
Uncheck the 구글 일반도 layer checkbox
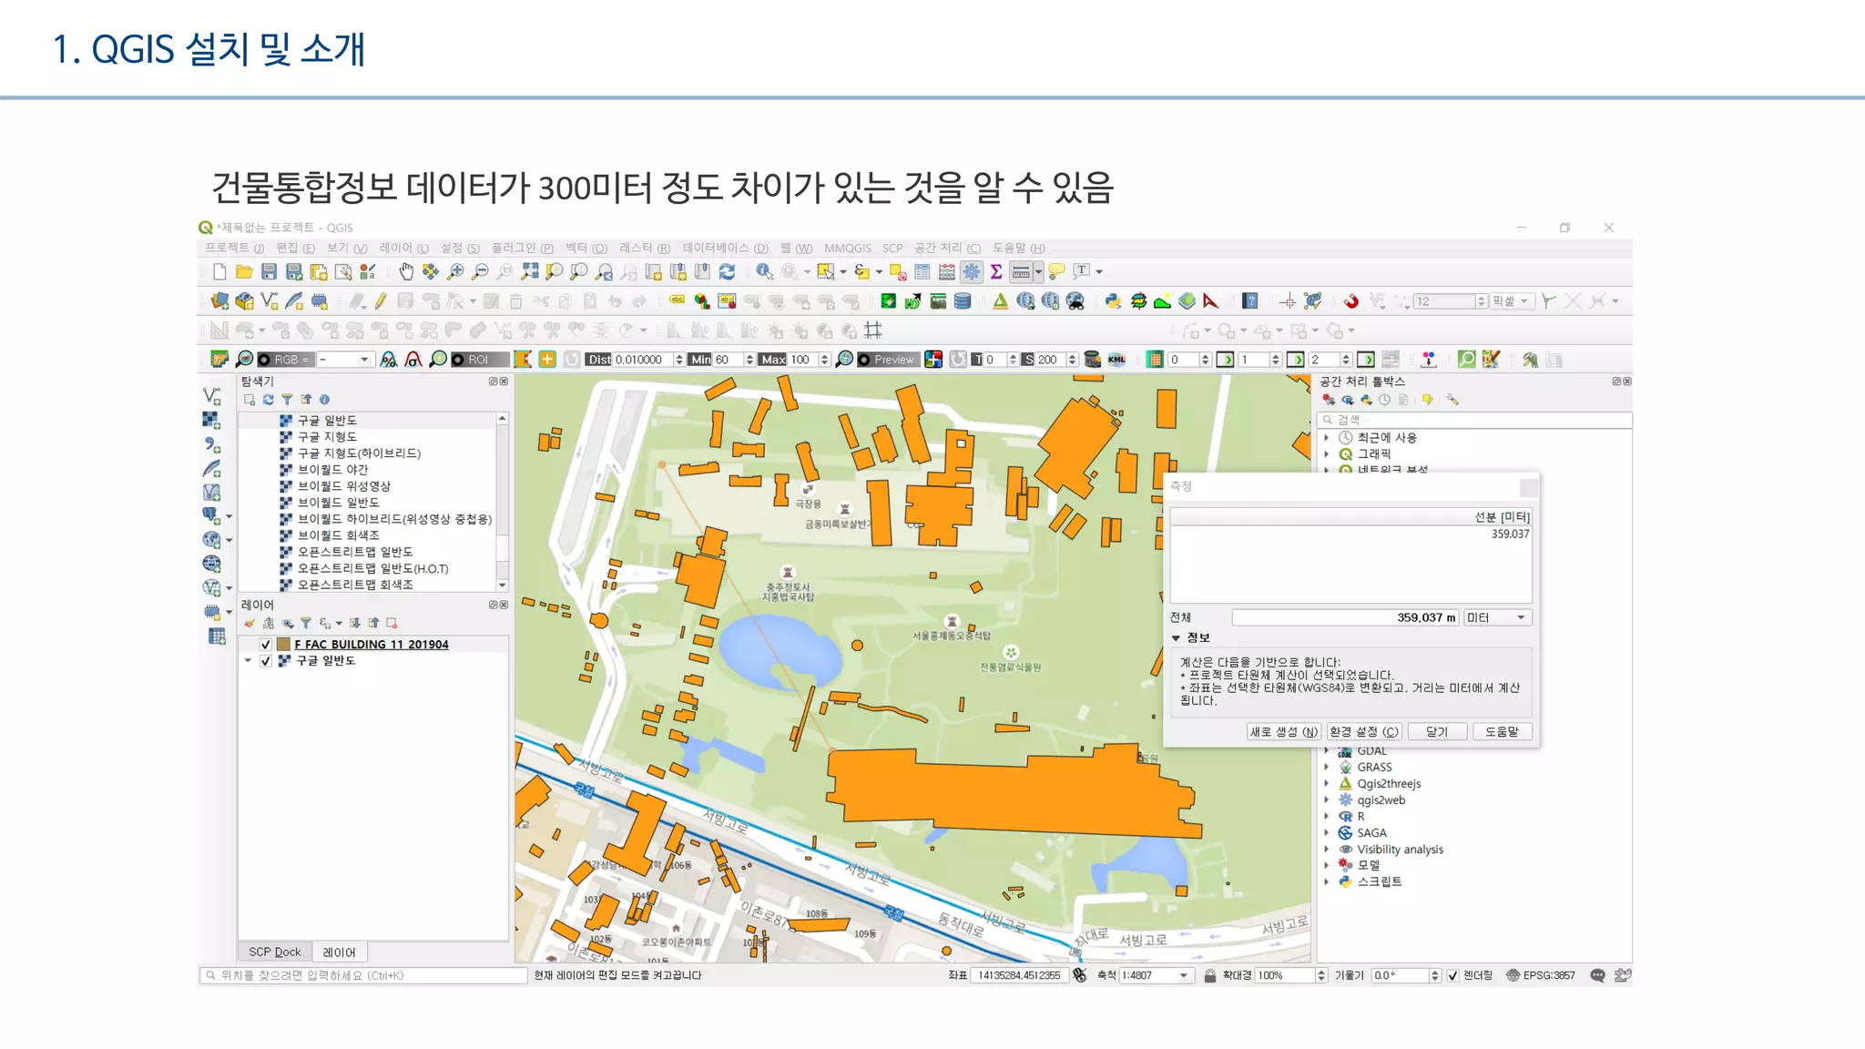coord(266,661)
